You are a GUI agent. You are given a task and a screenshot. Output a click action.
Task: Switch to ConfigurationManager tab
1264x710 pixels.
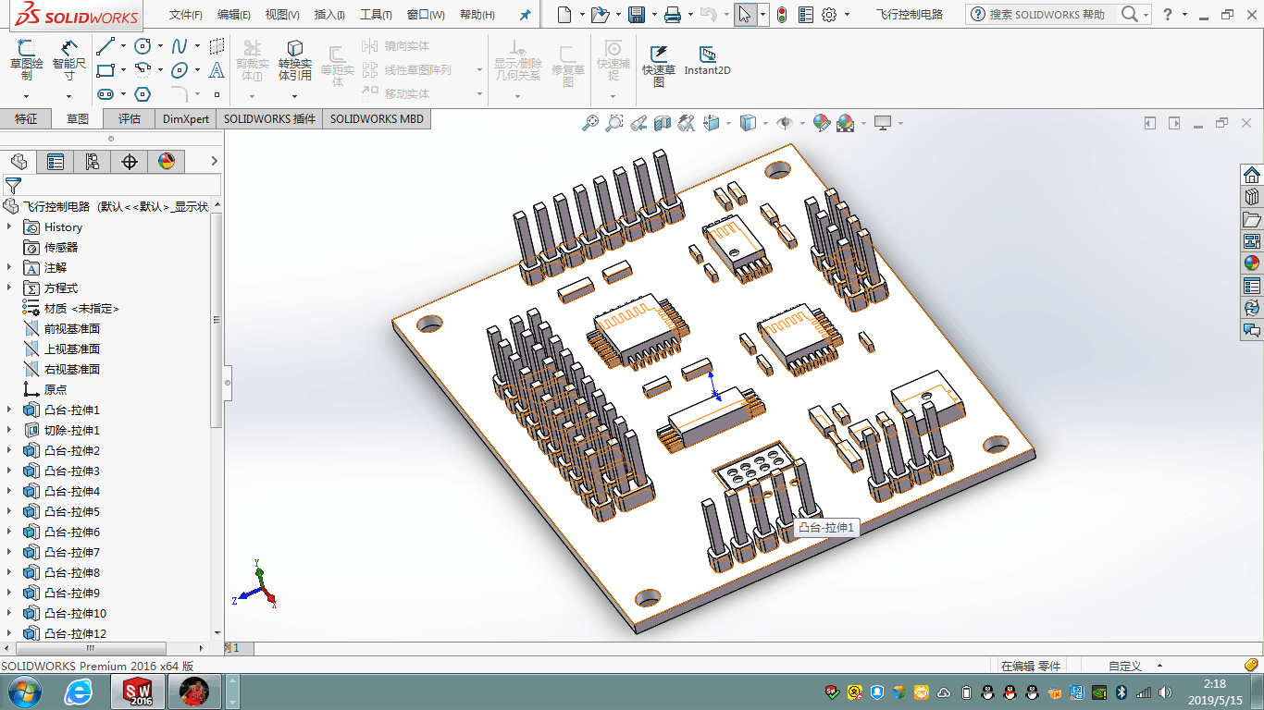click(x=93, y=162)
